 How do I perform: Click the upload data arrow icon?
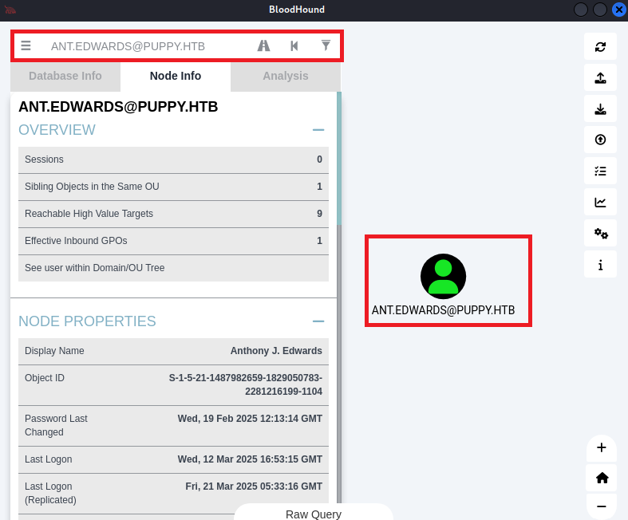[x=600, y=140]
